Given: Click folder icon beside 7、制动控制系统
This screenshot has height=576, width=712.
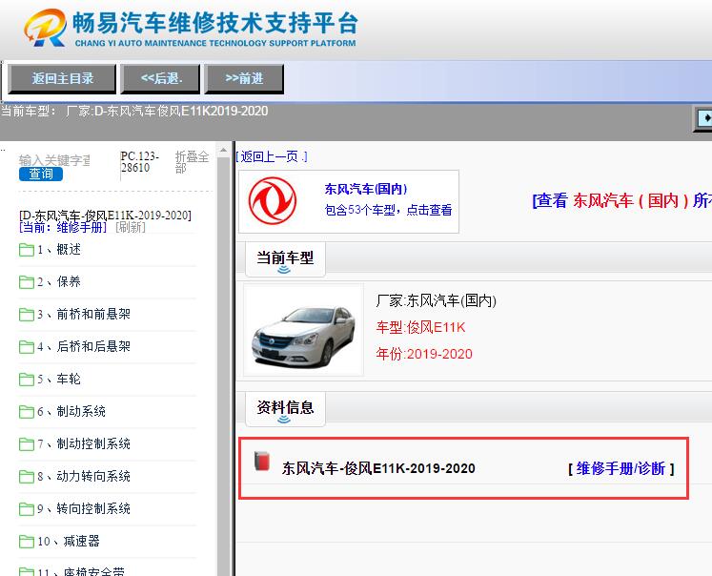Looking at the screenshot, I should (x=27, y=444).
